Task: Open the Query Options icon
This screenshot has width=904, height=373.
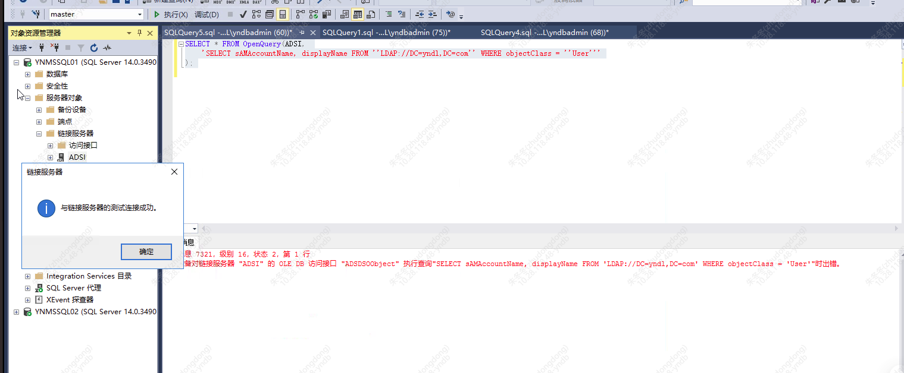Action: (x=270, y=14)
